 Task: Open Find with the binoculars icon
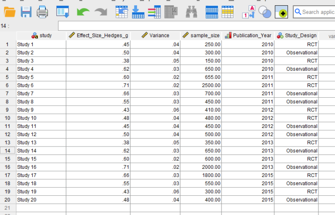(191, 12)
